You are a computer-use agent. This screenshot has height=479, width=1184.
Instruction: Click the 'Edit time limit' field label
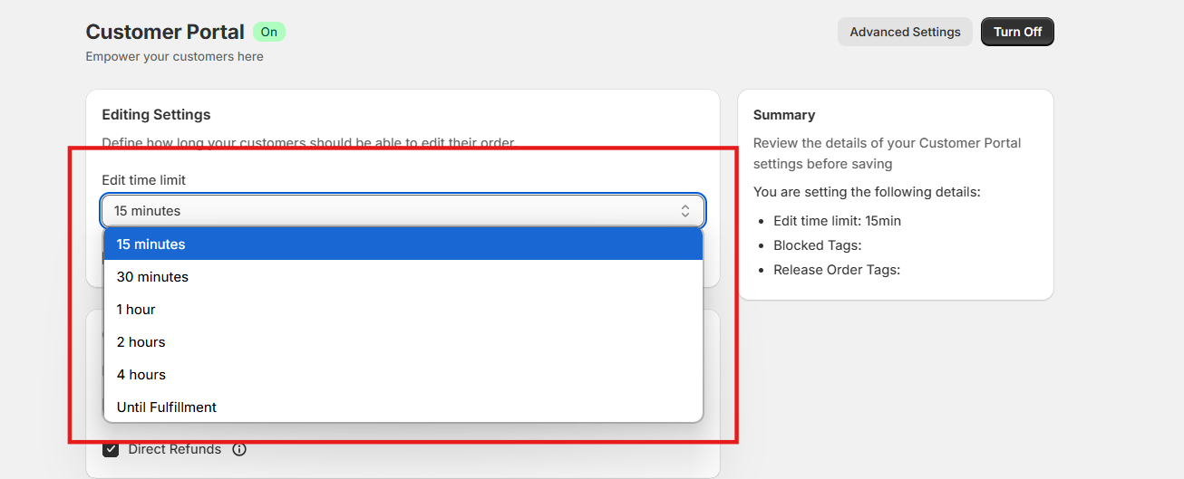(x=144, y=180)
